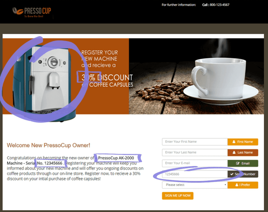This screenshot has height=212, width=268.
Task: Click the PressoCup logo
Action: [x=32, y=12]
